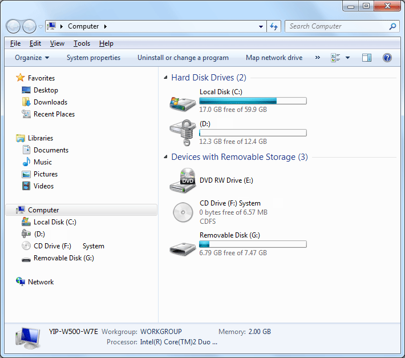Click Uninstall or change a program
This screenshot has height=358, width=405.
point(183,58)
